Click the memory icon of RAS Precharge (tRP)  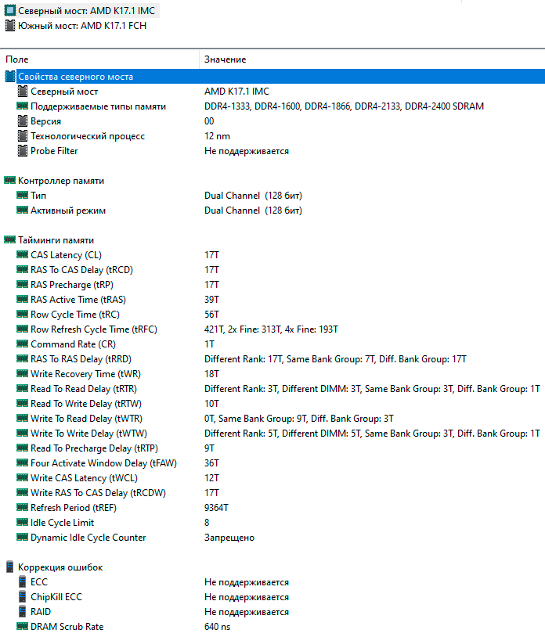(23, 284)
